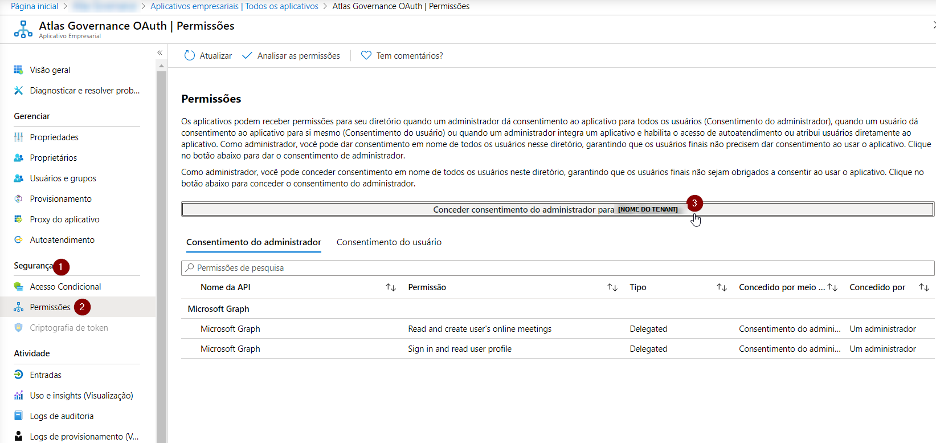Click the heart icon for Tem comentários
Viewport: 936px width, 443px height.
click(x=366, y=55)
